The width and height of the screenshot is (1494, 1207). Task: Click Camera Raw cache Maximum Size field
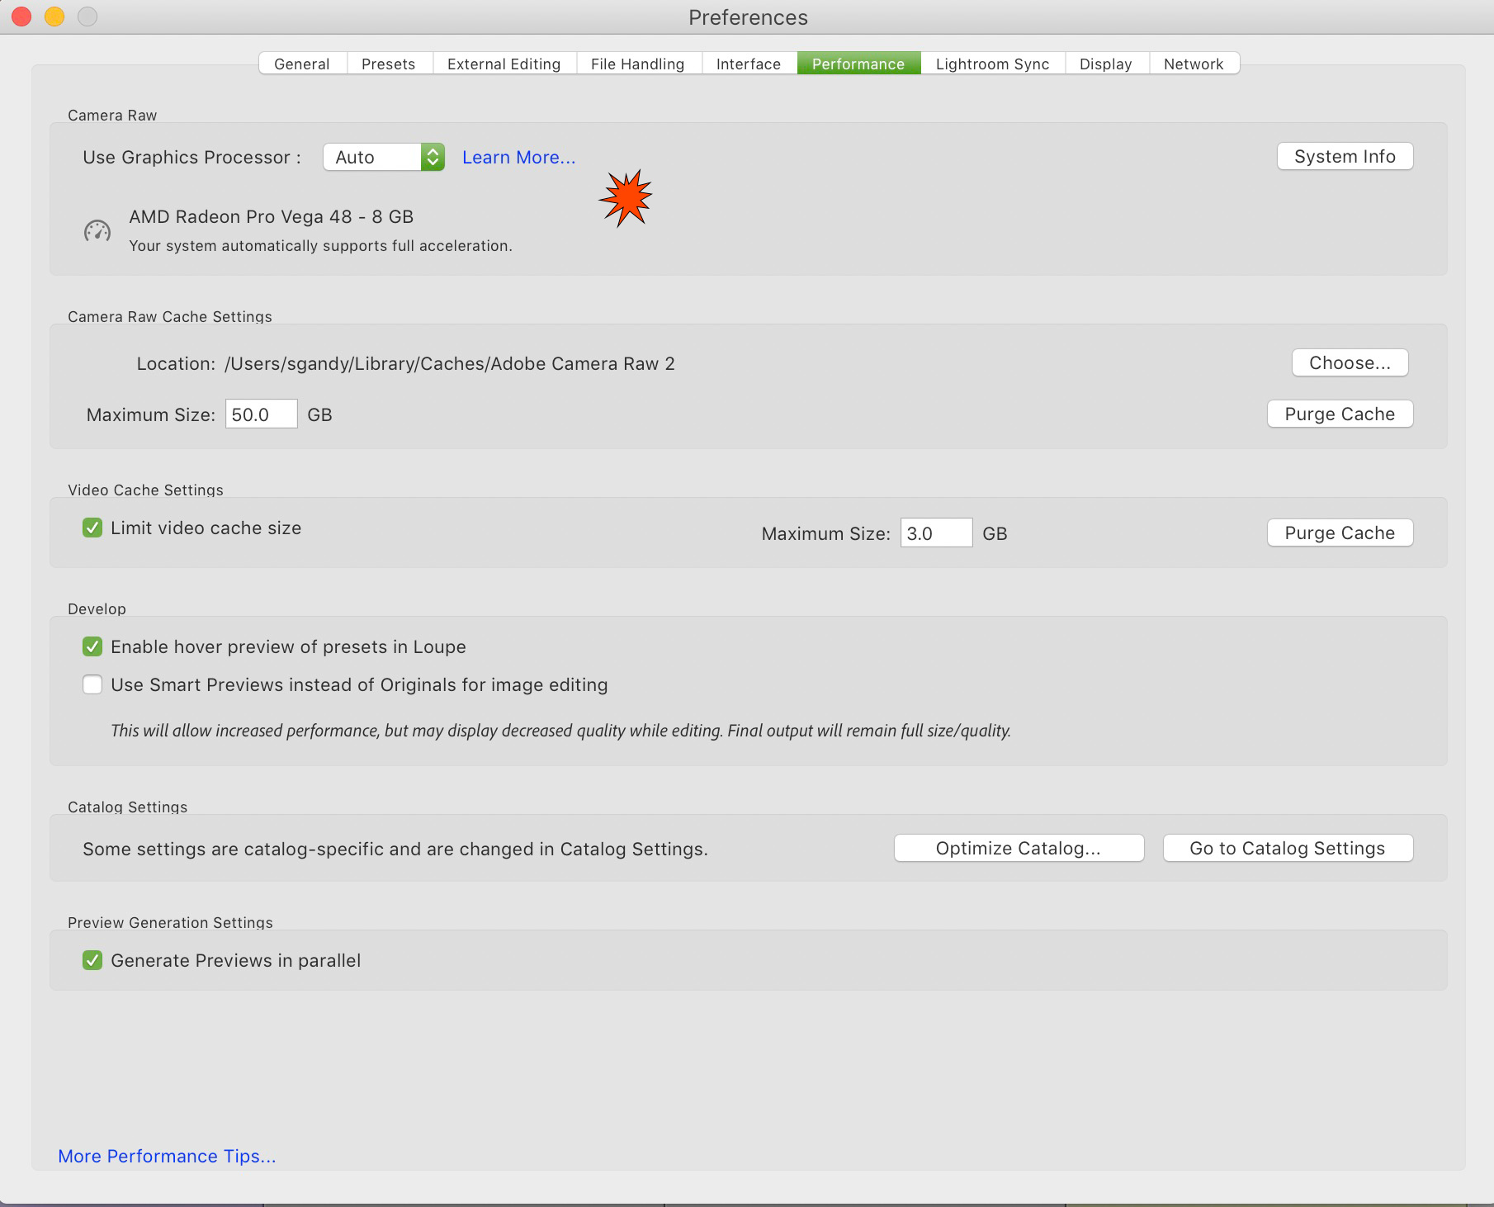262,414
